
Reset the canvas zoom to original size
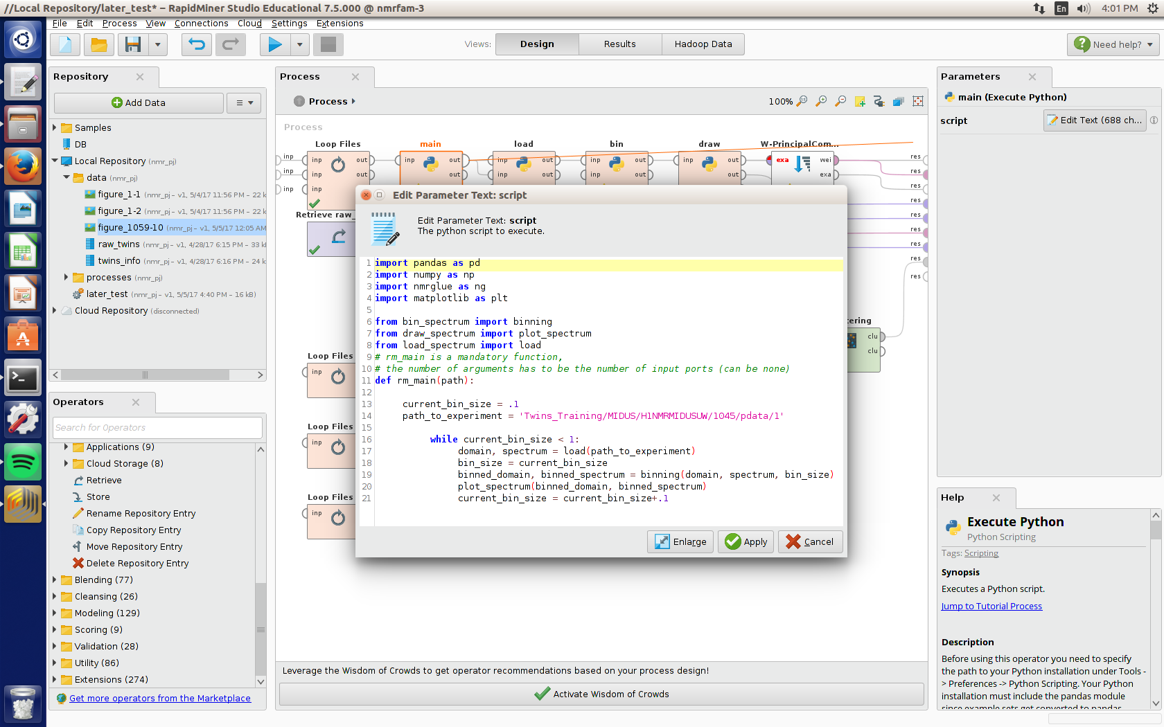(803, 101)
